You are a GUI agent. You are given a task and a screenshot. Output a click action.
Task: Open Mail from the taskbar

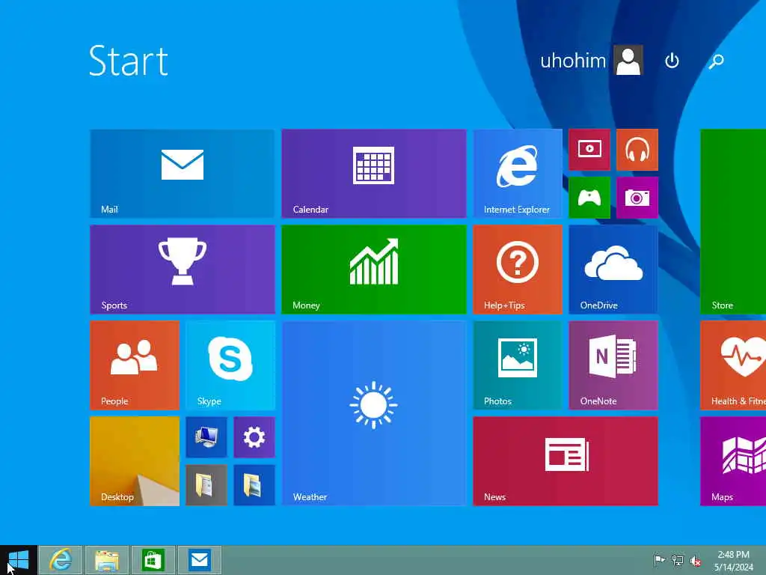199,560
